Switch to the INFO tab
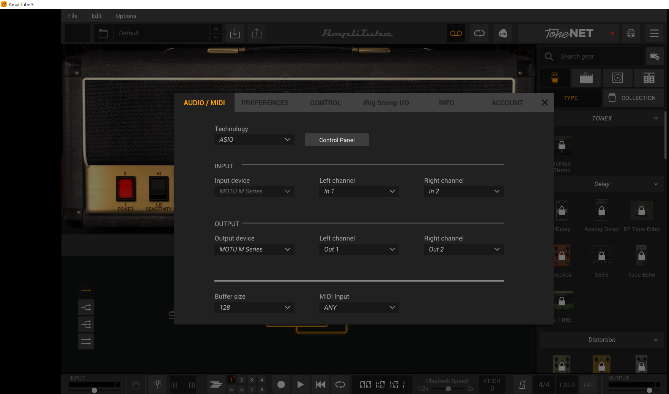 point(447,103)
